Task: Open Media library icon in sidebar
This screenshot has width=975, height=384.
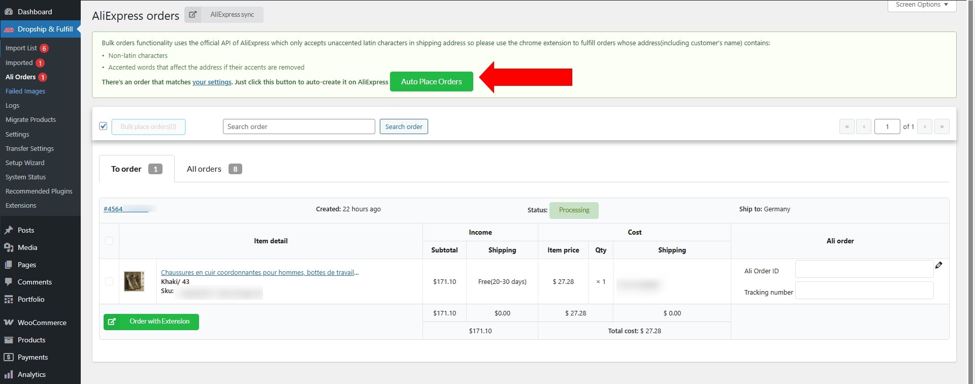Action: [x=9, y=247]
